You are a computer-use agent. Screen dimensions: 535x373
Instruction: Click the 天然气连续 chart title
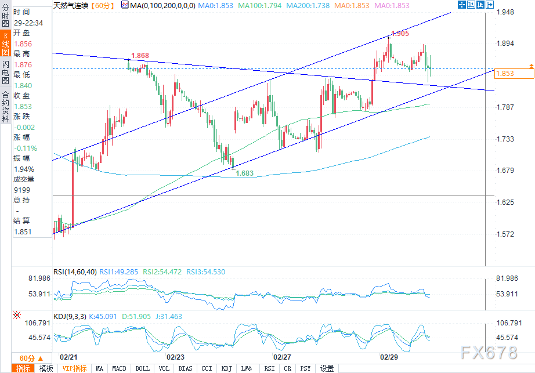71,5
